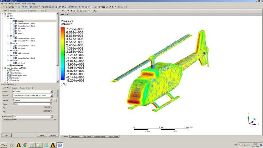This screenshot has width=263, height=148.
Task: Switch to the Labels tab in details
Action: click(14, 88)
